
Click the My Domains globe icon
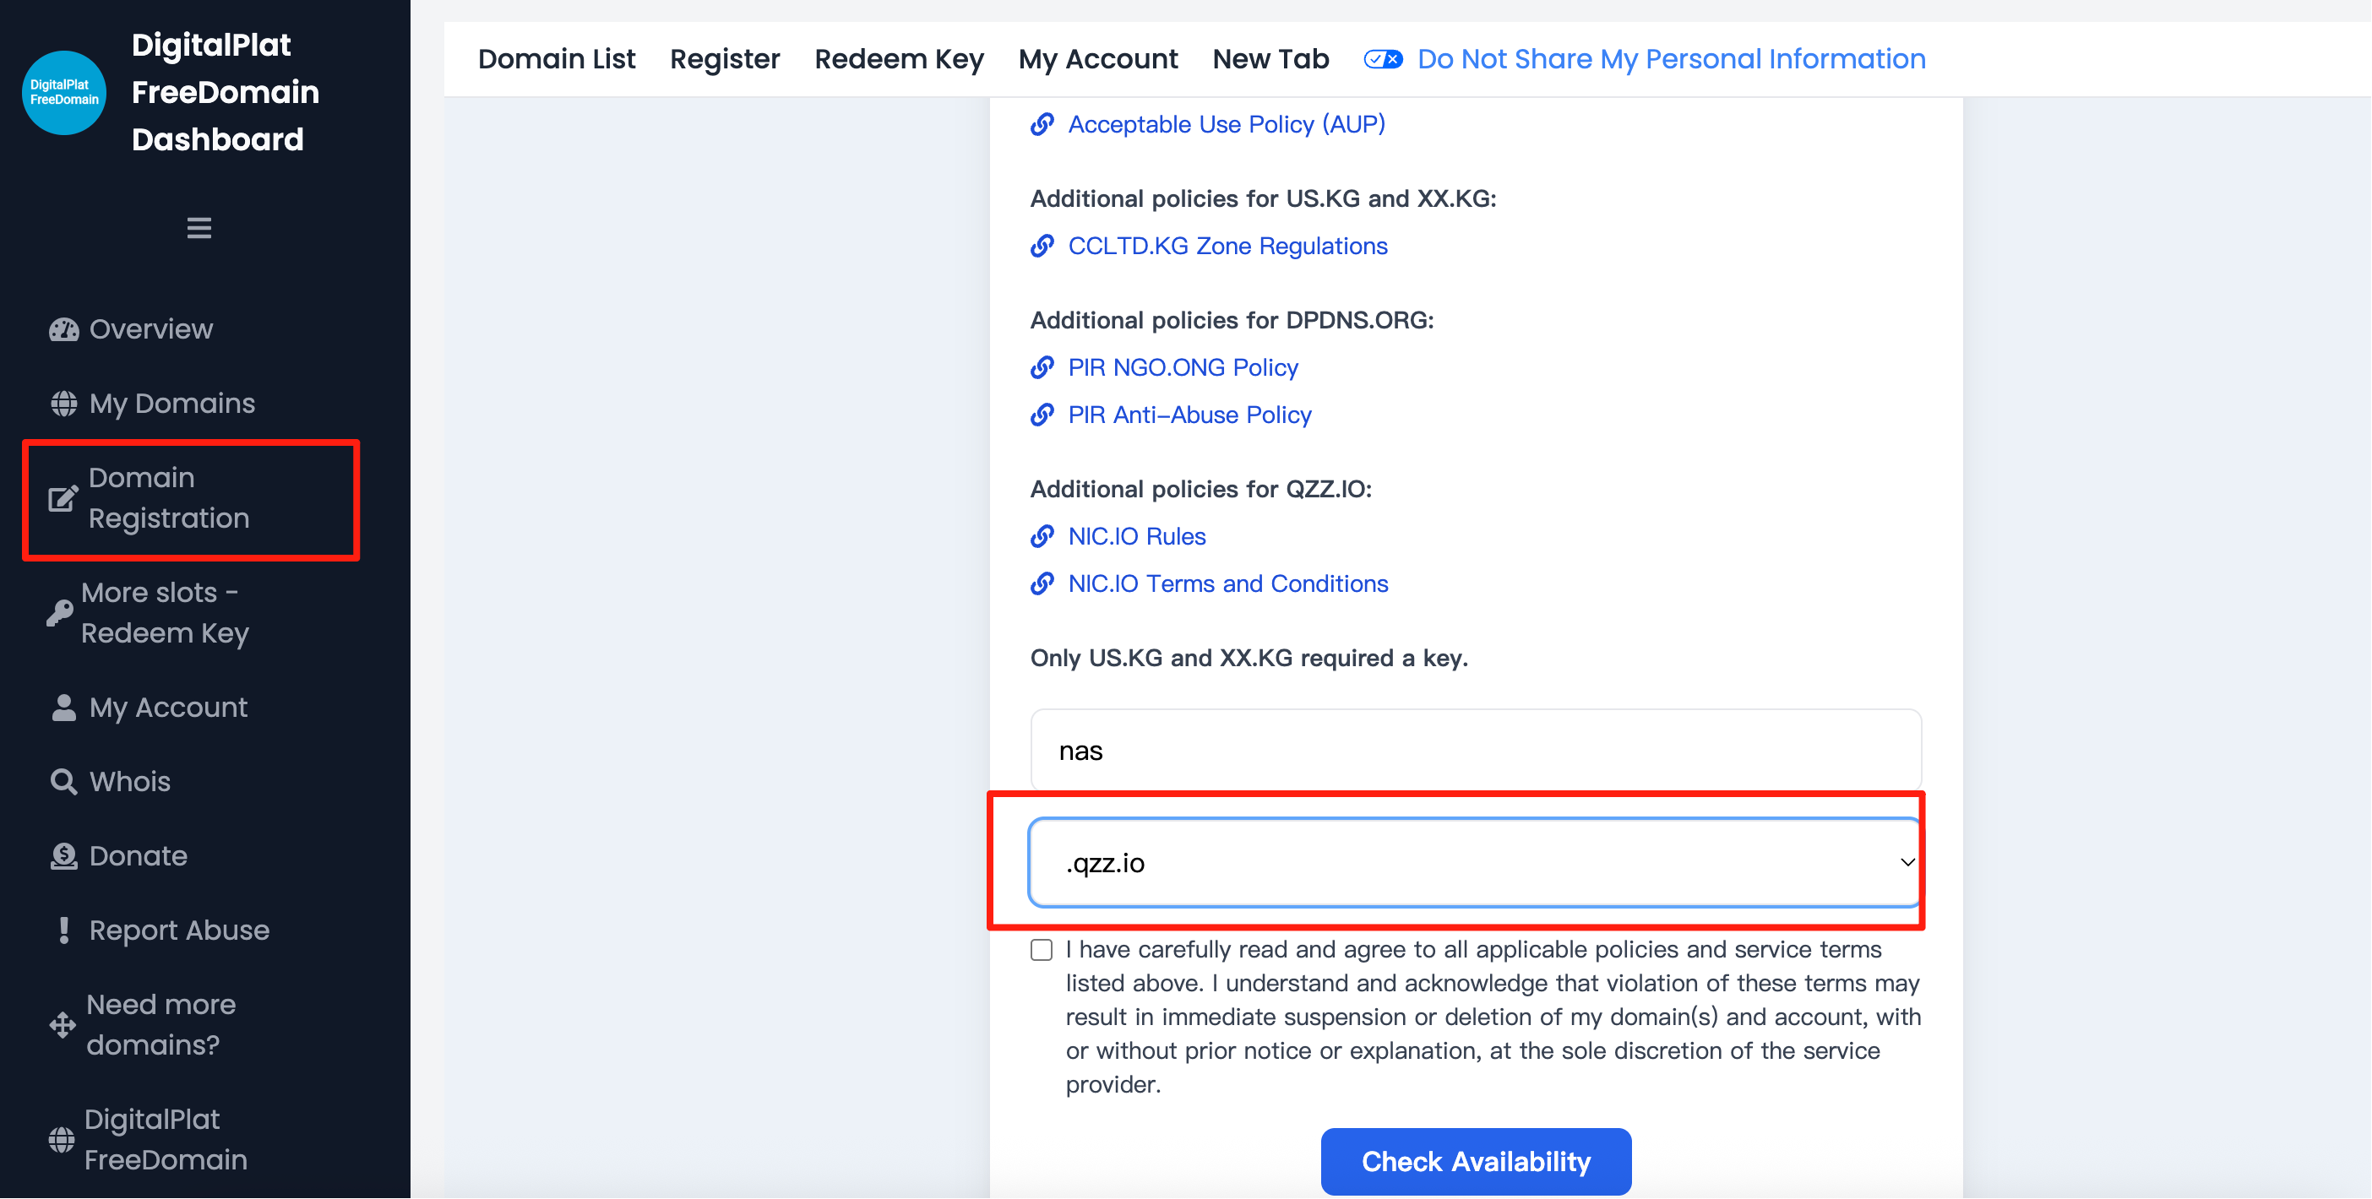pyautogui.click(x=63, y=404)
